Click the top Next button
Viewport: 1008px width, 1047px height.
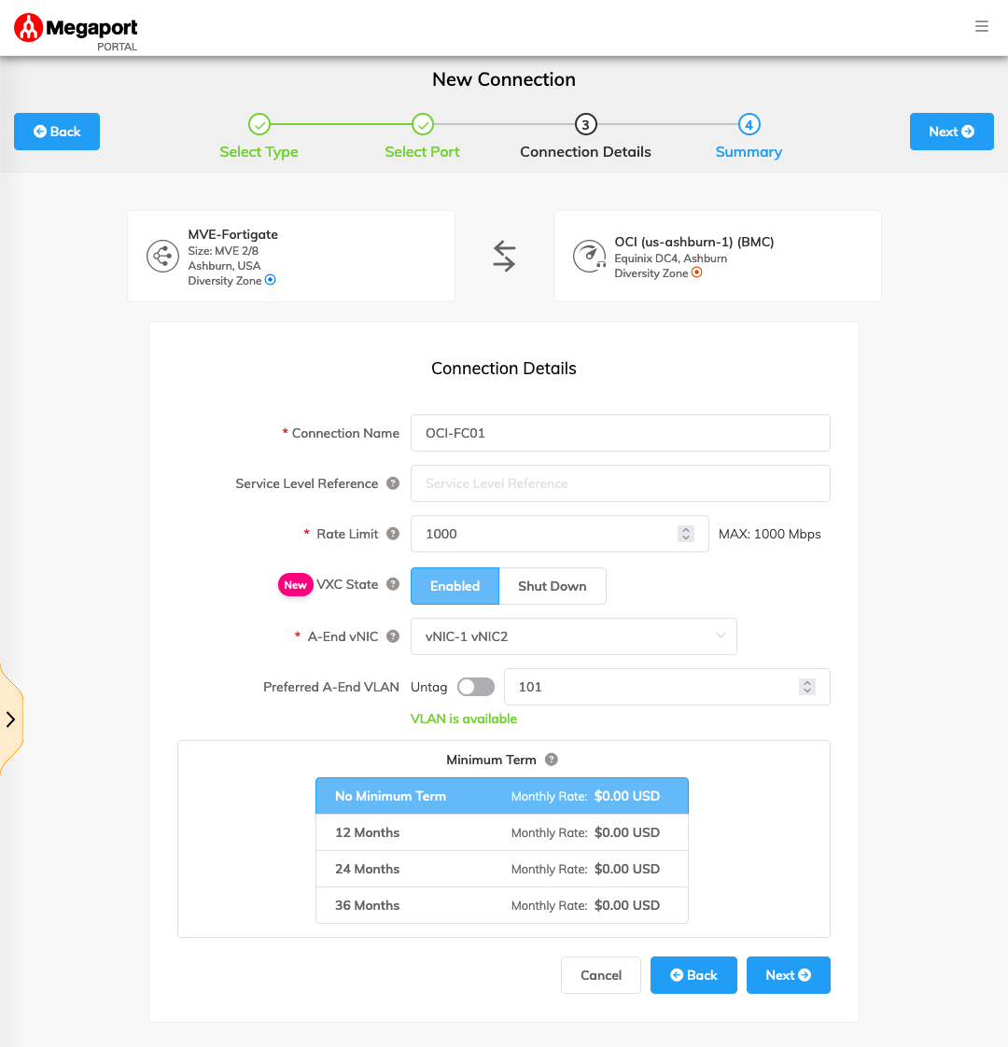coord(952,132)
